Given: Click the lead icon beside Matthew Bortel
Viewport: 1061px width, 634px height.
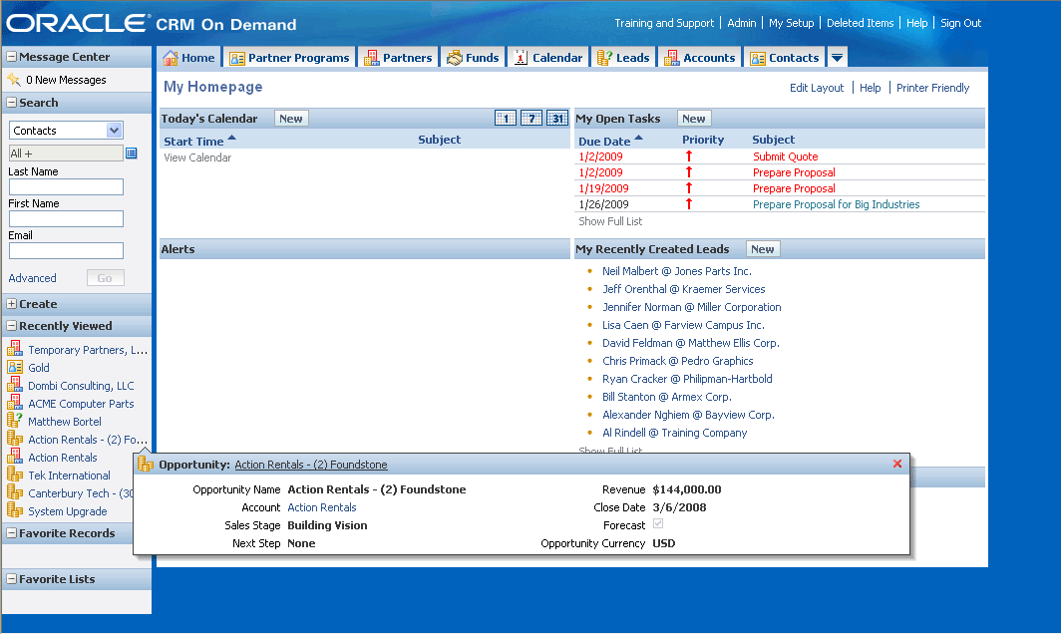Looking at the screenshot, I should [15, 422].
